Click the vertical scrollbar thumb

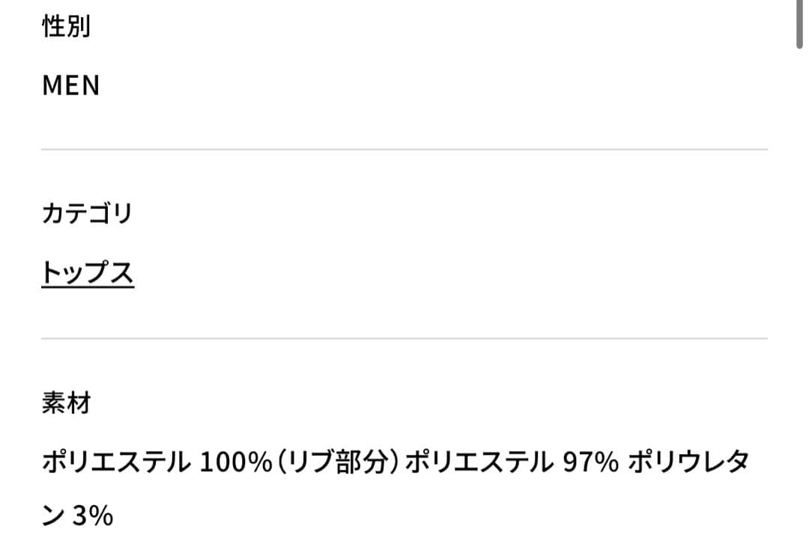point(800,22)
